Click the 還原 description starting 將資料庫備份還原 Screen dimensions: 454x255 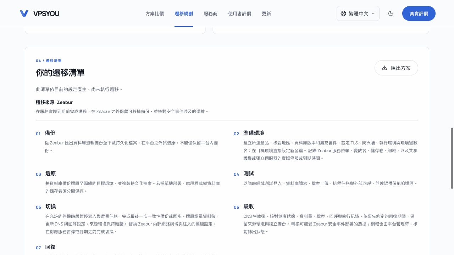[x=133, y=187]
